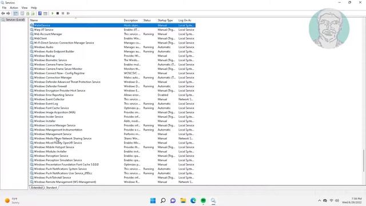Image resolution: width=366 pixels, height=206 pixels.
Task: Open the blue Help toolbar icon
Action: click(x=40, y=14)
